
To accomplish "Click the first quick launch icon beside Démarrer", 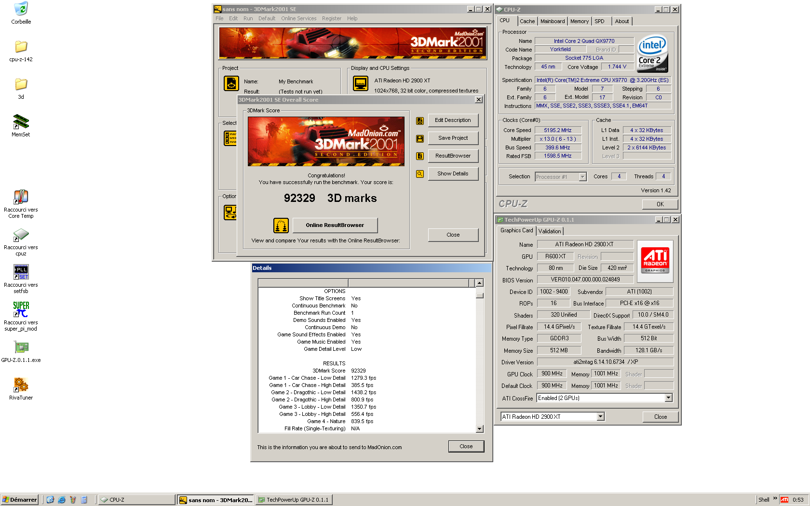I will 50,500.
